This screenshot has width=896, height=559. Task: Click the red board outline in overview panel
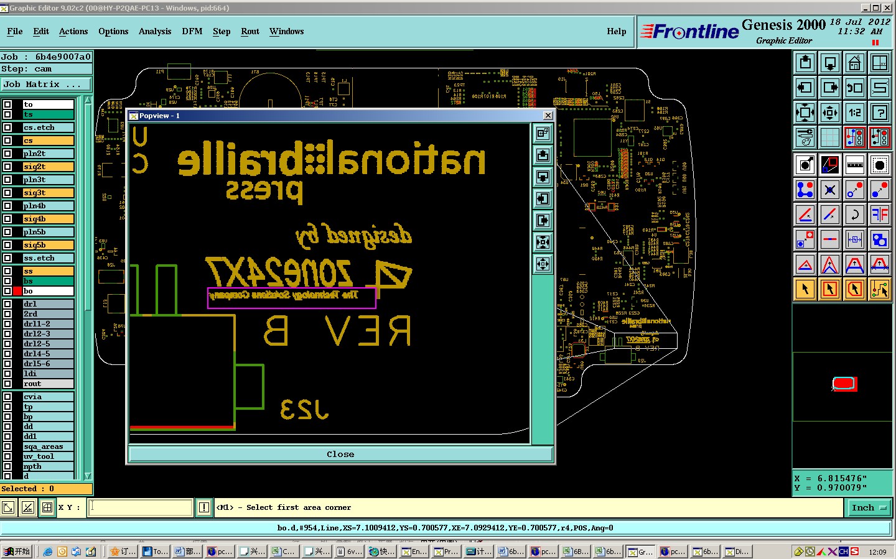(x=844, y=384)
